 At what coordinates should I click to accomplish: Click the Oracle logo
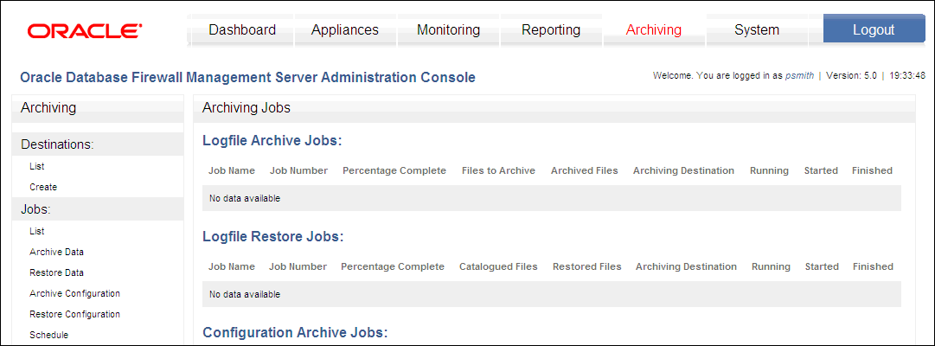click(85, 31)
